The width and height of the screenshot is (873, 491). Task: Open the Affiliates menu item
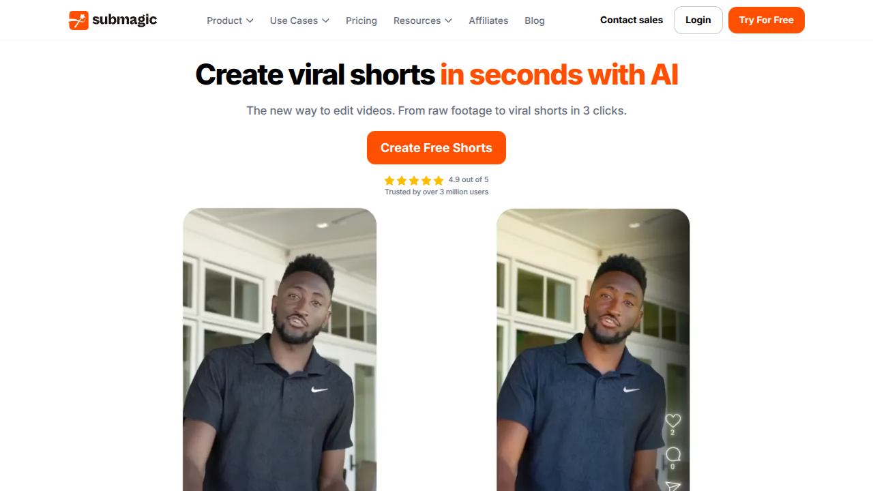[x=488, y=21]
